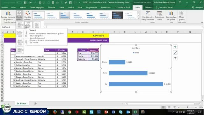Image resolution: width=204 pixels, height=115 pixels.
Task: Choose Diseño 3 quick layout thumbnail
Action: coord(37,25)
